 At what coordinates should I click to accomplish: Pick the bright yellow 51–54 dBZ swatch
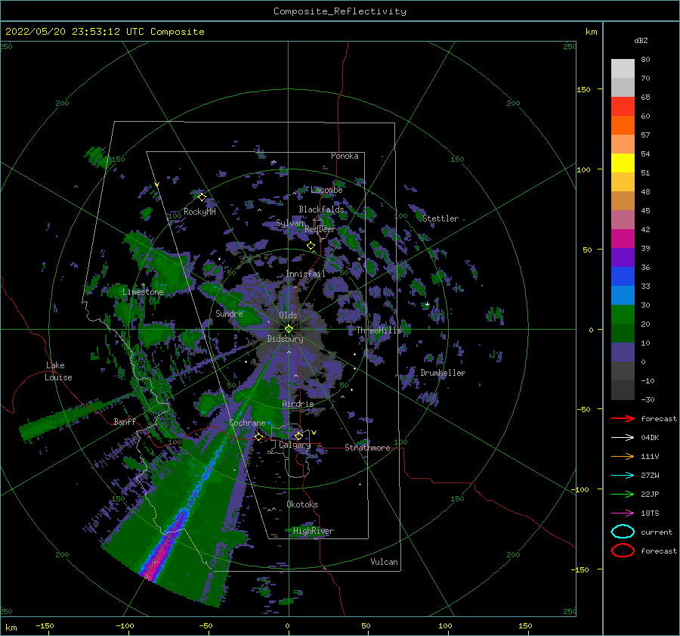tap(623, 163)
